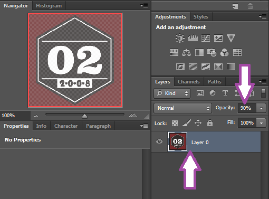
Task: Add a Channel Mixer adjustment
Action: (x=224, y=52)
